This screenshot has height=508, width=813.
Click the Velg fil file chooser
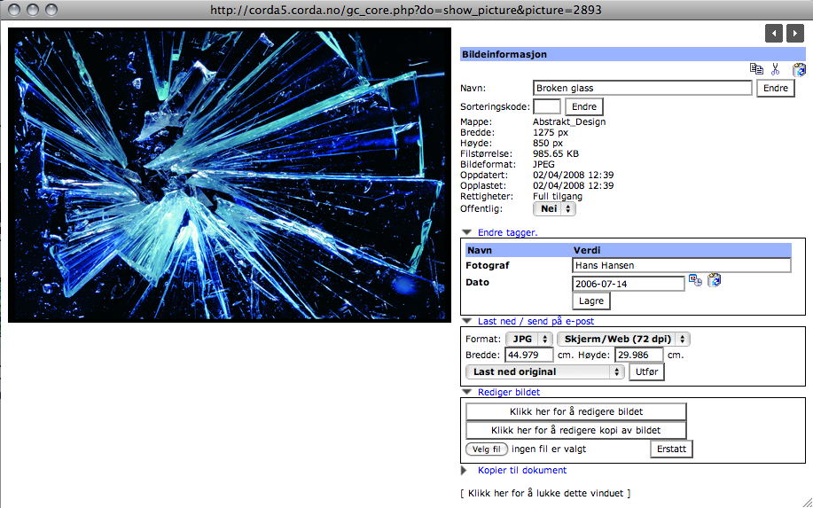pos(487,449)
